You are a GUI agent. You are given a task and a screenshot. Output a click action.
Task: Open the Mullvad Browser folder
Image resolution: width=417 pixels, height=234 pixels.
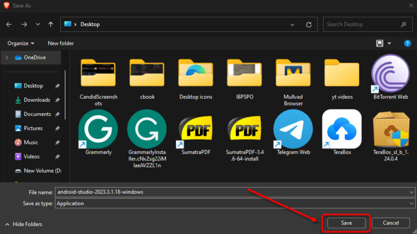(293, 82)
